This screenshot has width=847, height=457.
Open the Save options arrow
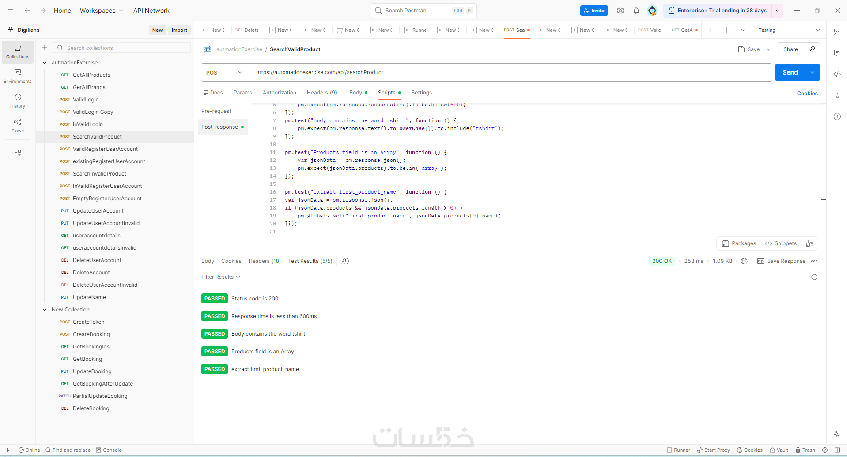tap(768, 49)
